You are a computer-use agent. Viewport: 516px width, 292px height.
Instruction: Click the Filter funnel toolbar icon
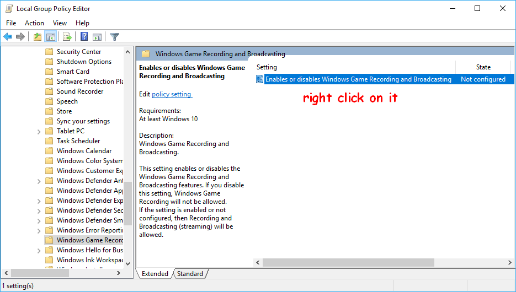(x=114, y=37)
